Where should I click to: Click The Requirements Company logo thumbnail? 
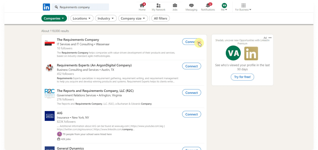(x=50, y=43)
